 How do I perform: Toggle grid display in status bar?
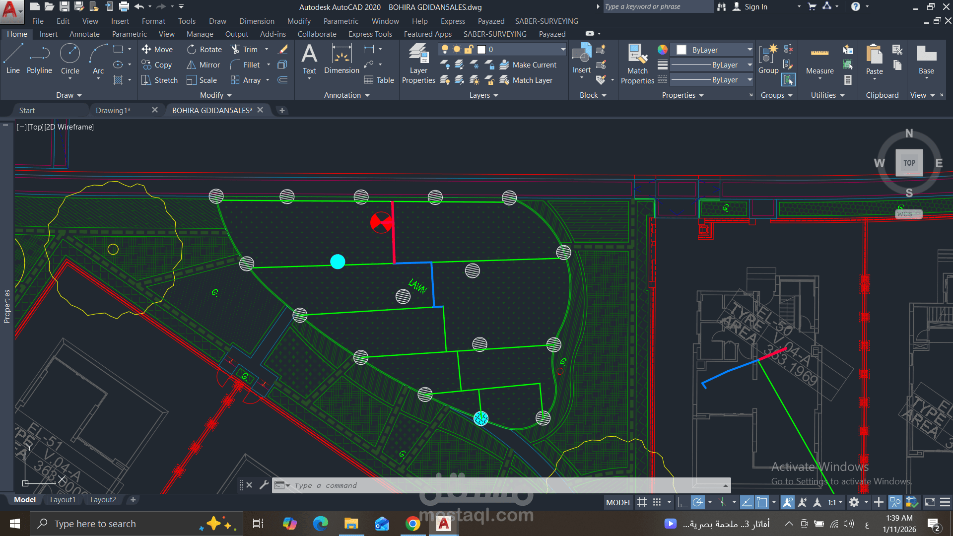click(642, 502)
